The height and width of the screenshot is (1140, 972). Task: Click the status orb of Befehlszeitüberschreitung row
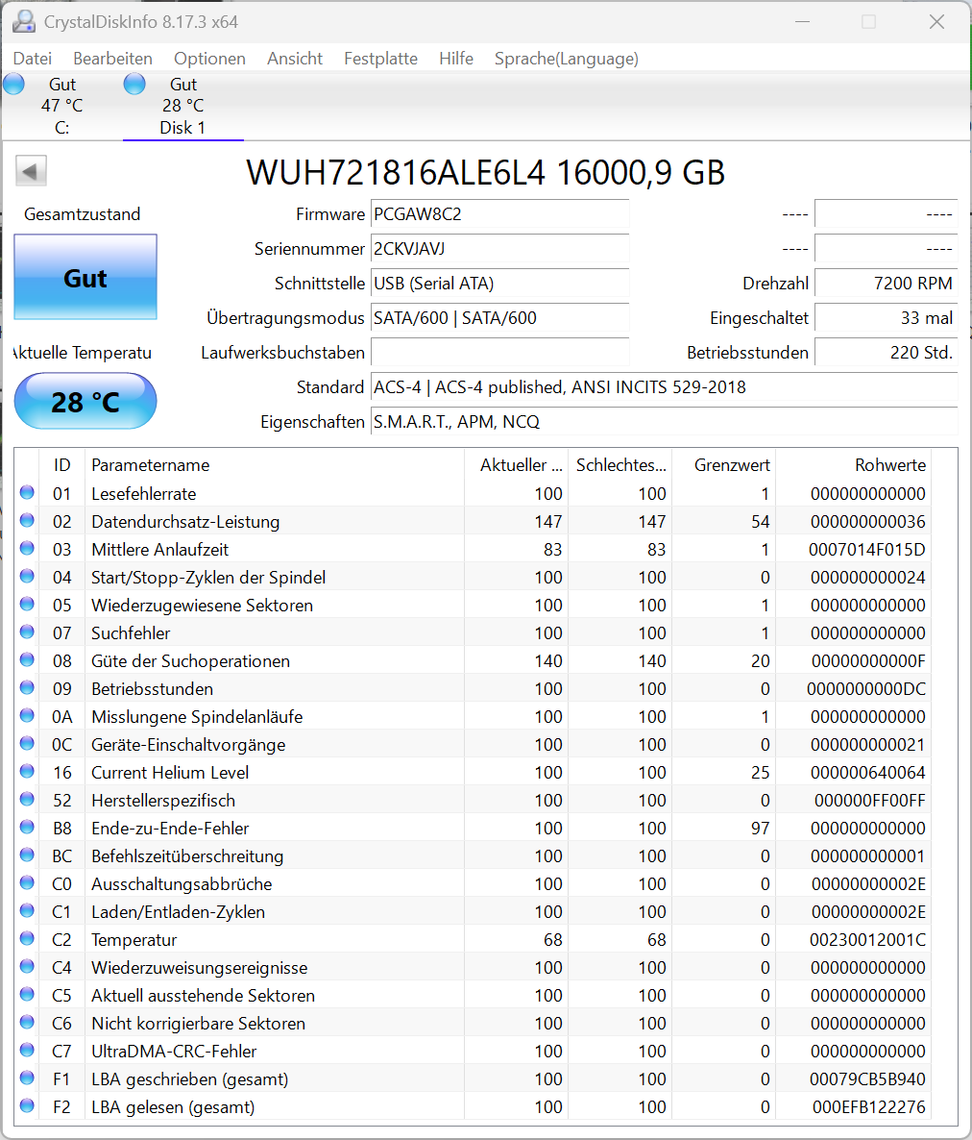27,855
